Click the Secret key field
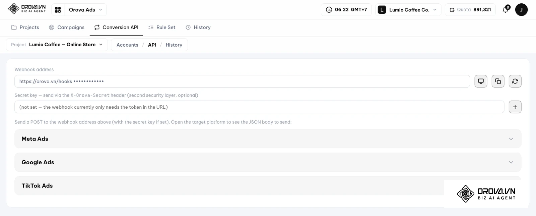Image resolution: width=536 pixels, height=216 pixels. tap(259, 107)
